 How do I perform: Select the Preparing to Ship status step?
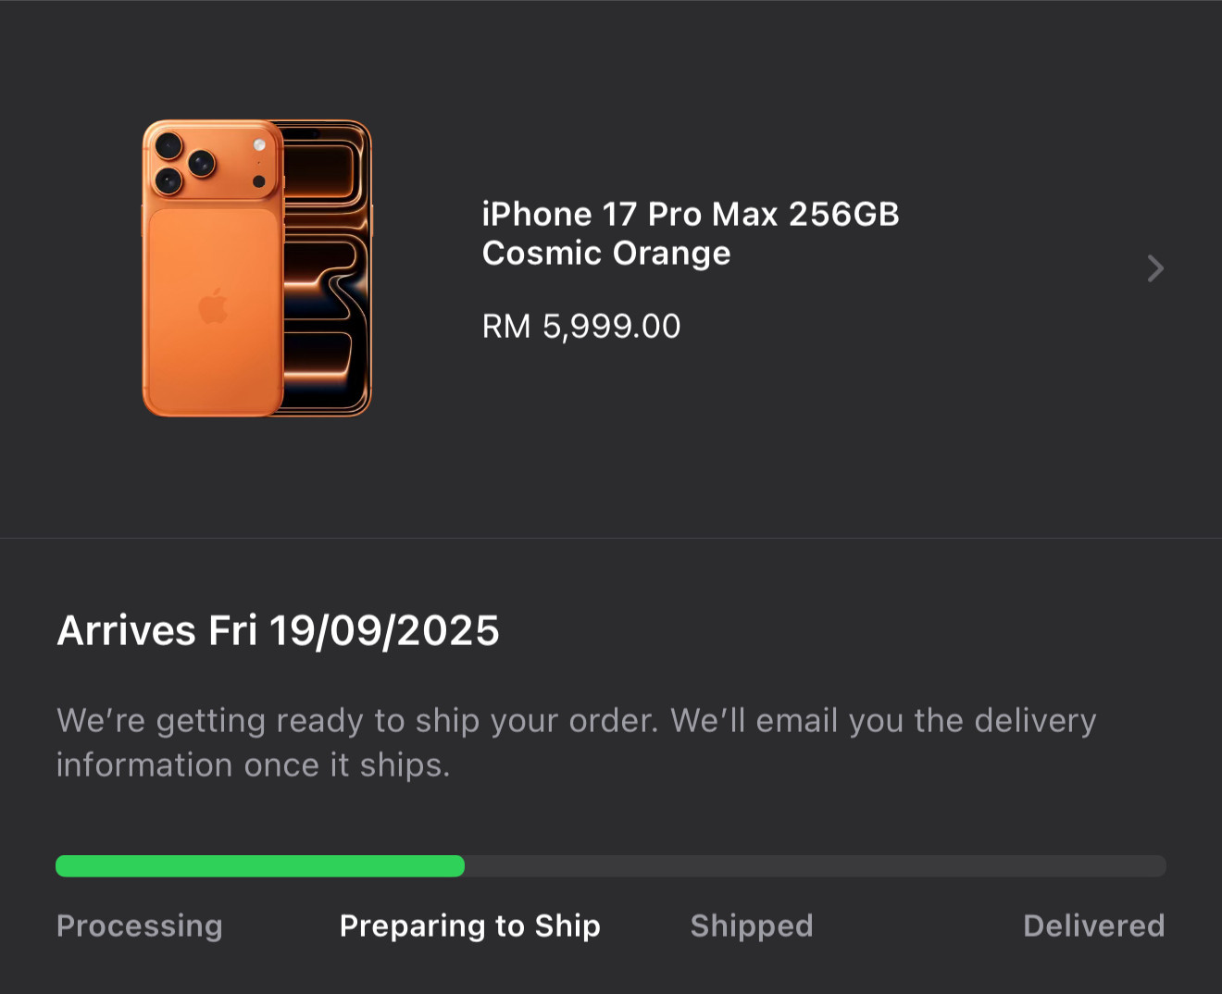470,926
